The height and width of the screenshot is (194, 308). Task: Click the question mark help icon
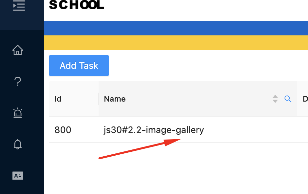[18, 81]
